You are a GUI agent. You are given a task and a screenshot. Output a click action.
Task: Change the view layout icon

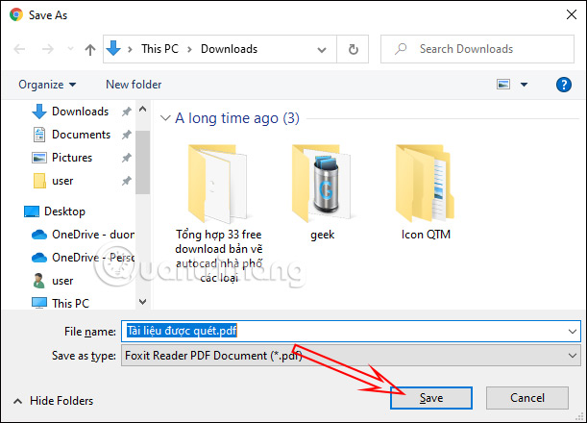pos(503,85)
